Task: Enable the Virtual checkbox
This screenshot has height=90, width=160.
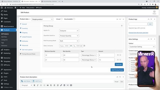Action: pyautogui.click(x=61, y=19)
